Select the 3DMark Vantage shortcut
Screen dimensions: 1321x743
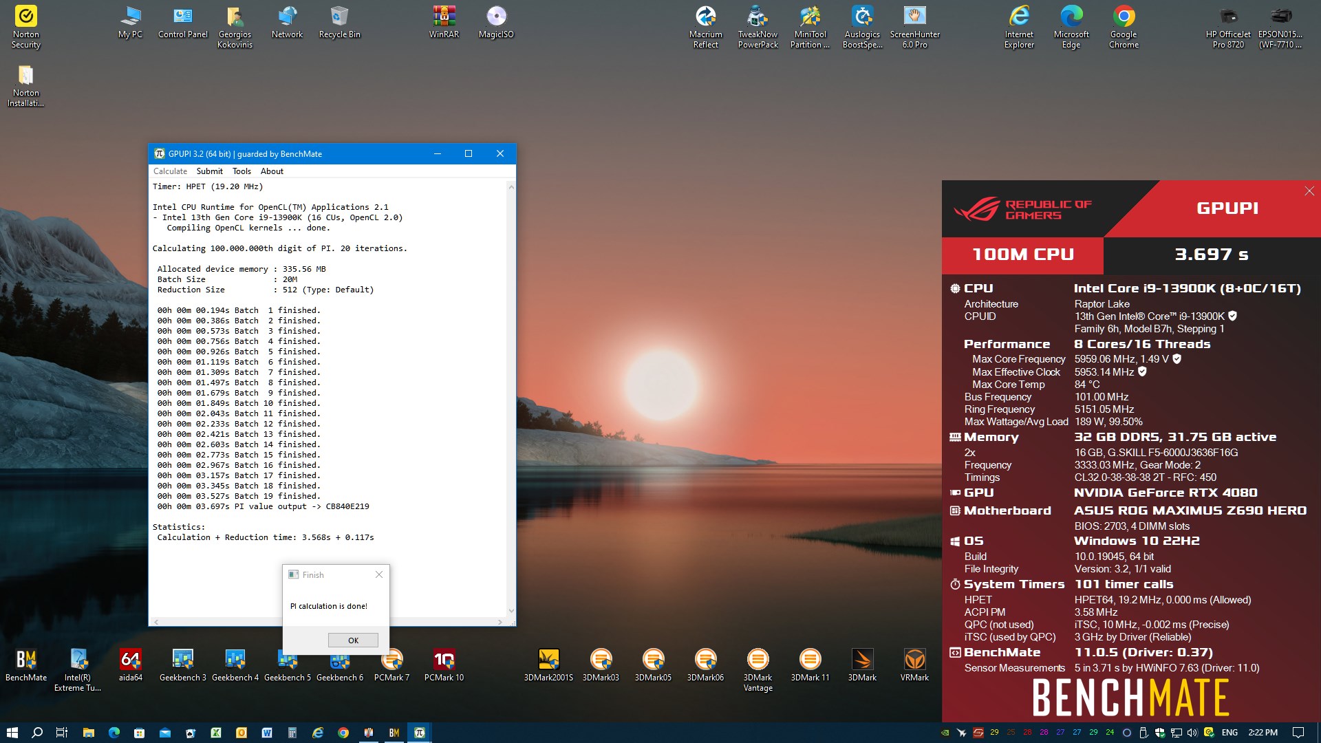[758, 670]
